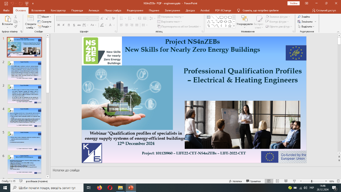The height and width of the screenshot is (192, 341).
Task: Toggle Italic (К) formatting
Action: 63,25
